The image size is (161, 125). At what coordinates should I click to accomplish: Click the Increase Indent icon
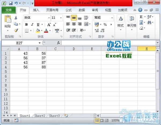(x=74, y=30)
